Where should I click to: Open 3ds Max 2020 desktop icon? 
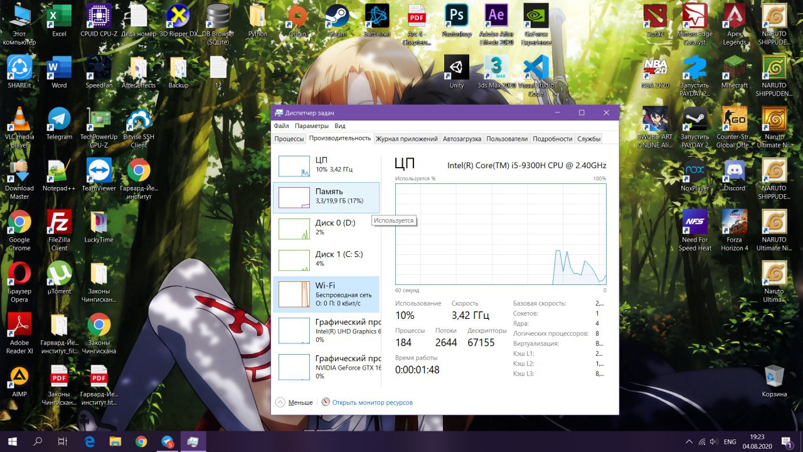coord(496,71)
